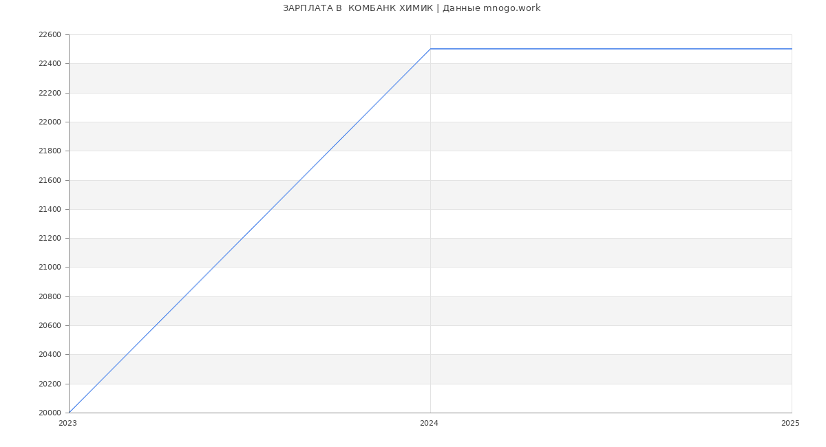Click the 20400 y-axis label
The width and height of the screenshot is (826, 447).
coord(50,355)
